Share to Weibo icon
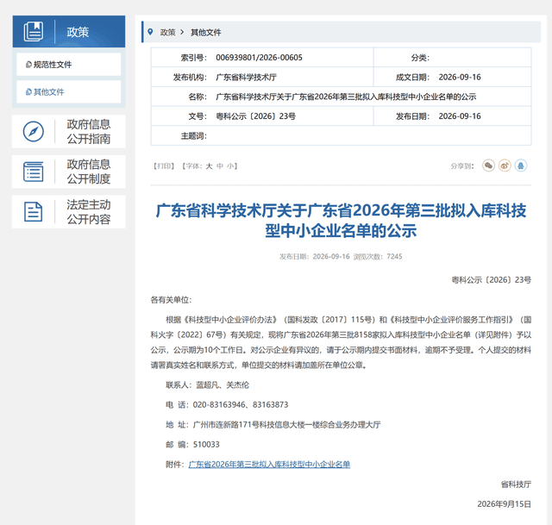The width and height of the screenshot is (552, 525). click(505, 166)
